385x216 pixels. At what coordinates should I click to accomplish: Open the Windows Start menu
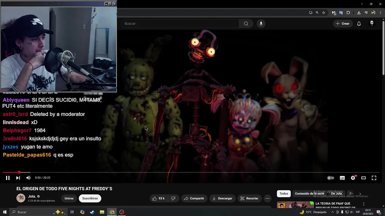(x=5, y=212)
